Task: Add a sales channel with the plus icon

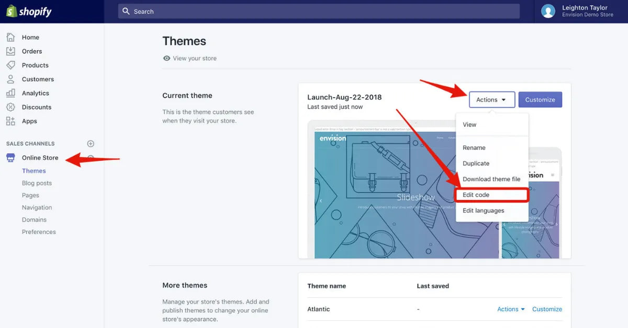Action: (x=90, y=143)
